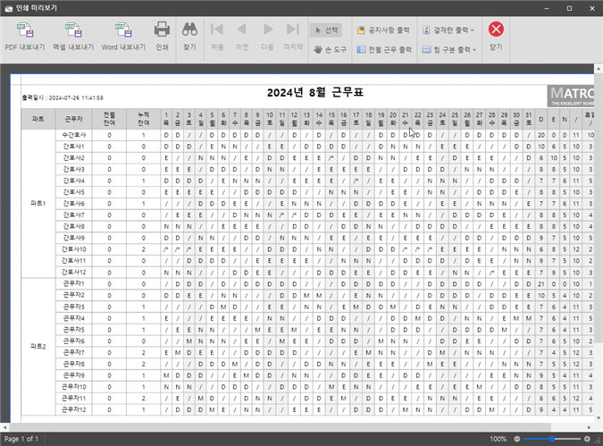This screenshot has width=603, height=446.
Task: Click the Word 내보내기 export icon
Action: (x=121, y=35)
